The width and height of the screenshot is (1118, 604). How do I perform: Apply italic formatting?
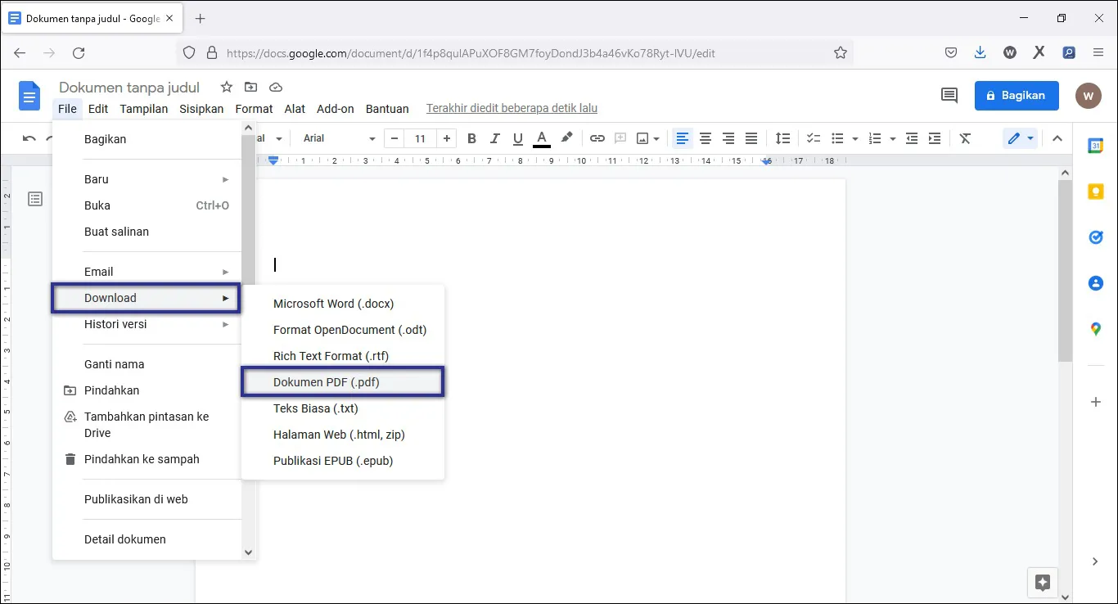click(x=494, y=137)
